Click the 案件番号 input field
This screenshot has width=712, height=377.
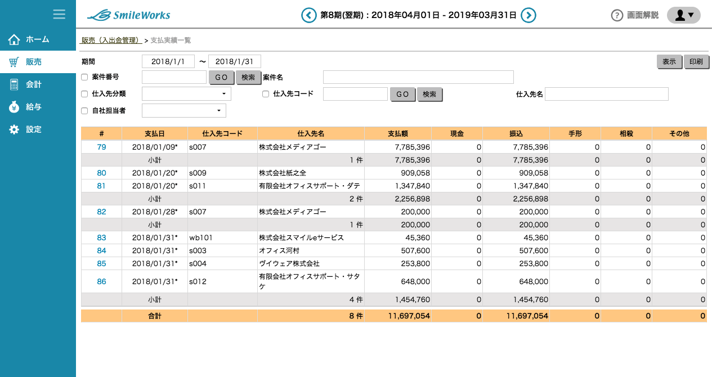tap(174, 77)
